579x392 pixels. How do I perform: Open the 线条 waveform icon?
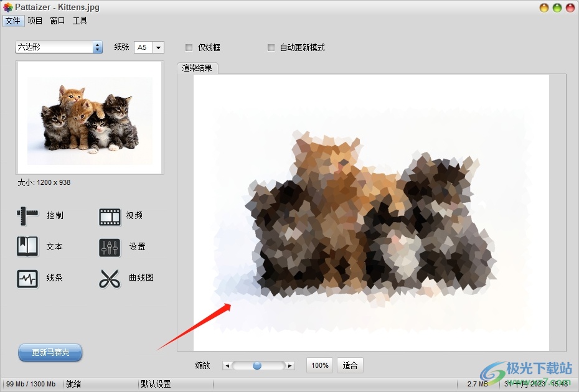point(27,279)
